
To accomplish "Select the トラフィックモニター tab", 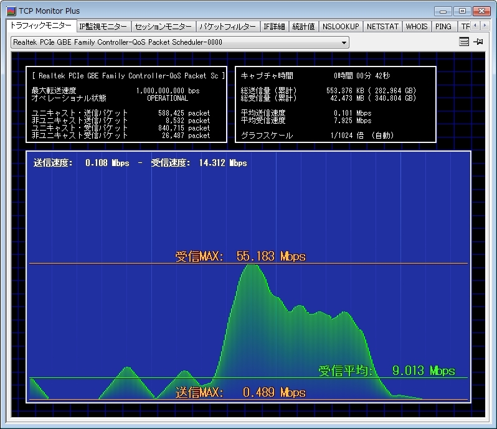I will (41, 25).
